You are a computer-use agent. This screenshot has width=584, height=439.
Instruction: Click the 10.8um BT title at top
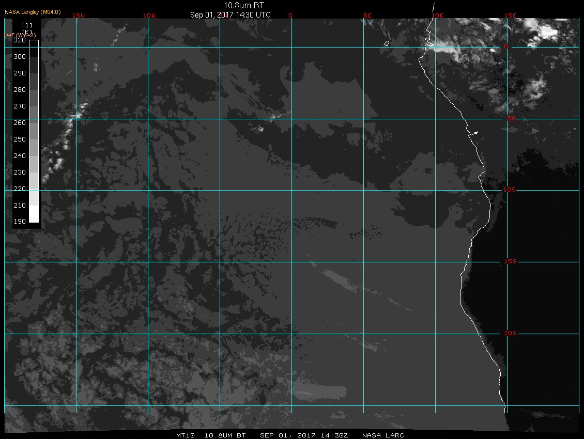tap(244, 5)
